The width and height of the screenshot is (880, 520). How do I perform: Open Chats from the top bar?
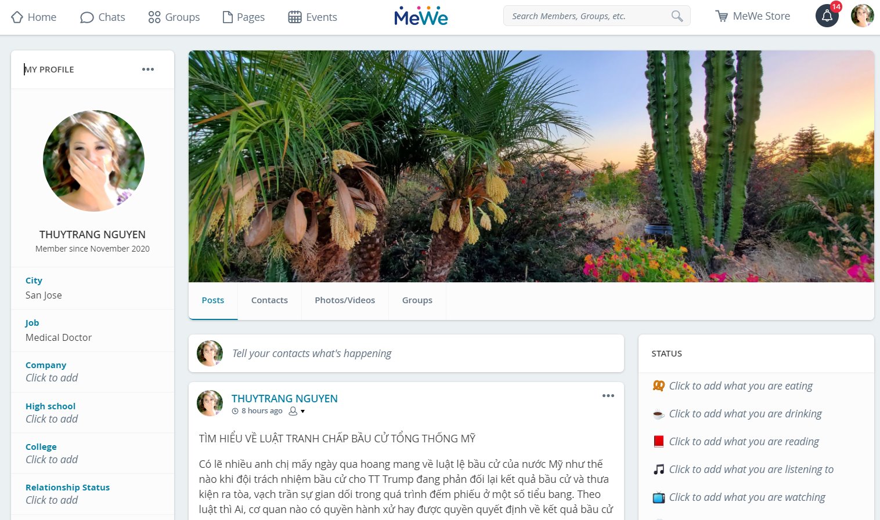click(x=103, y=17)
